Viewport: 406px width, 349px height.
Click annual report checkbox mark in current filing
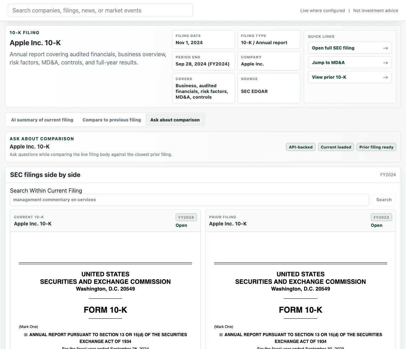pyautogui.click(x=26, y=335)
